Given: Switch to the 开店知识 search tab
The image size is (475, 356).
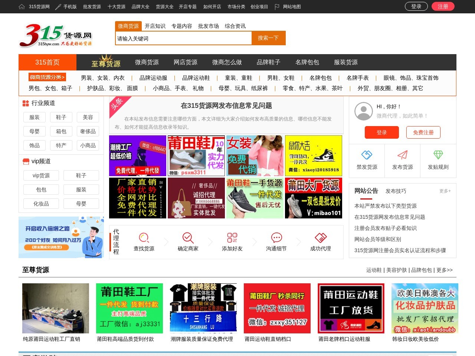Looking at the screenshot, I should 155,26.
